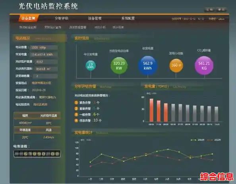Click the 逆变器数量 value field
The width and height of the screenshot is (236, 184).
click(x=45, y=76)
